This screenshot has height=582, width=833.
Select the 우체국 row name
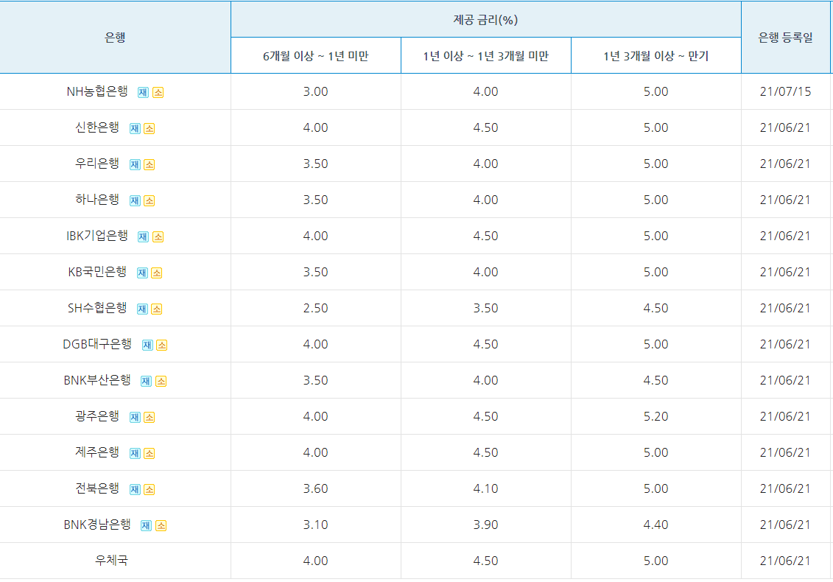111,561
